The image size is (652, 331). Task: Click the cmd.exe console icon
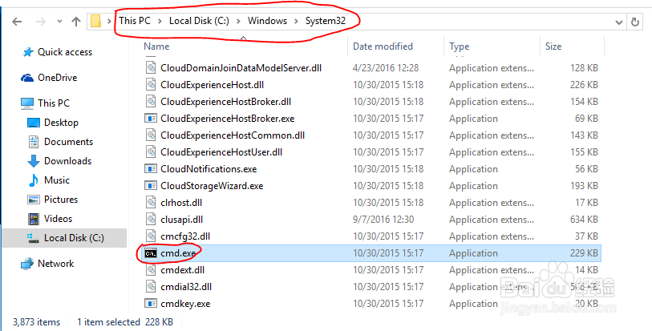151,253
